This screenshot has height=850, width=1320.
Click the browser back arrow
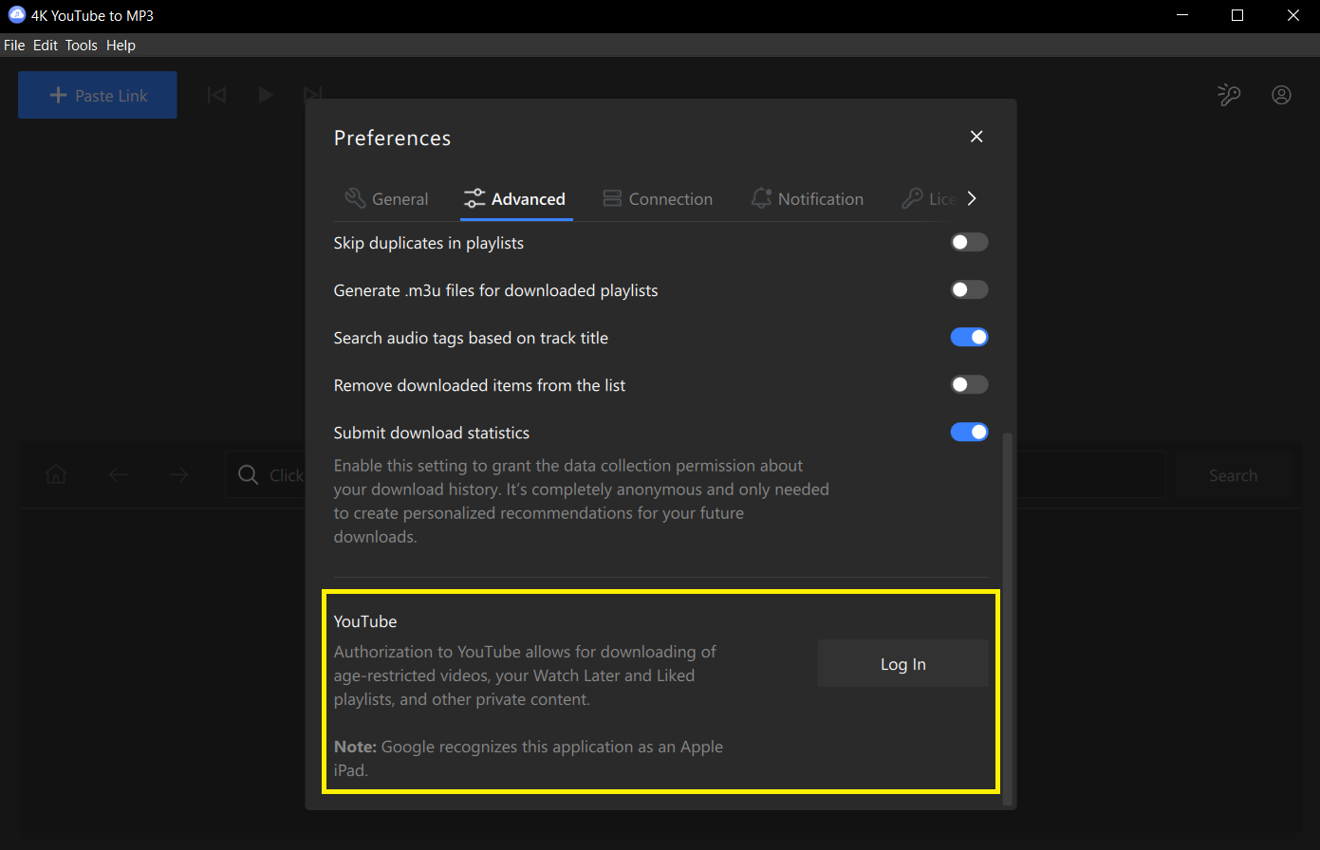[118, 474]
